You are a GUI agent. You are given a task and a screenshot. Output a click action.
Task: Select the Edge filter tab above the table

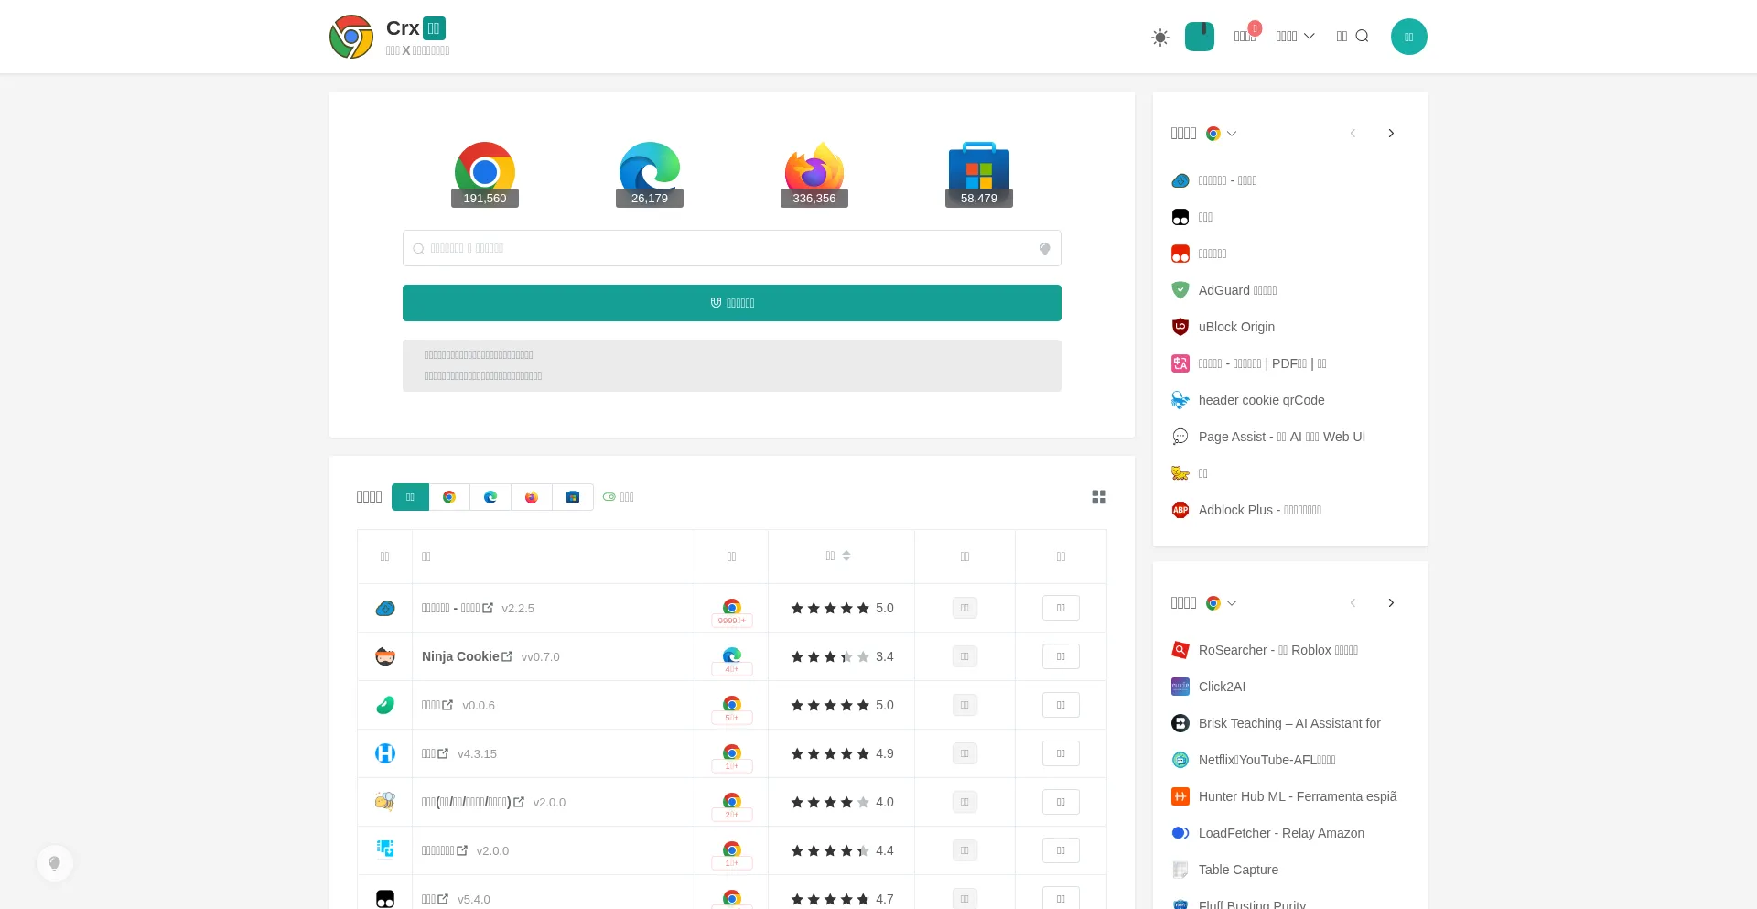tap(490, 497)
